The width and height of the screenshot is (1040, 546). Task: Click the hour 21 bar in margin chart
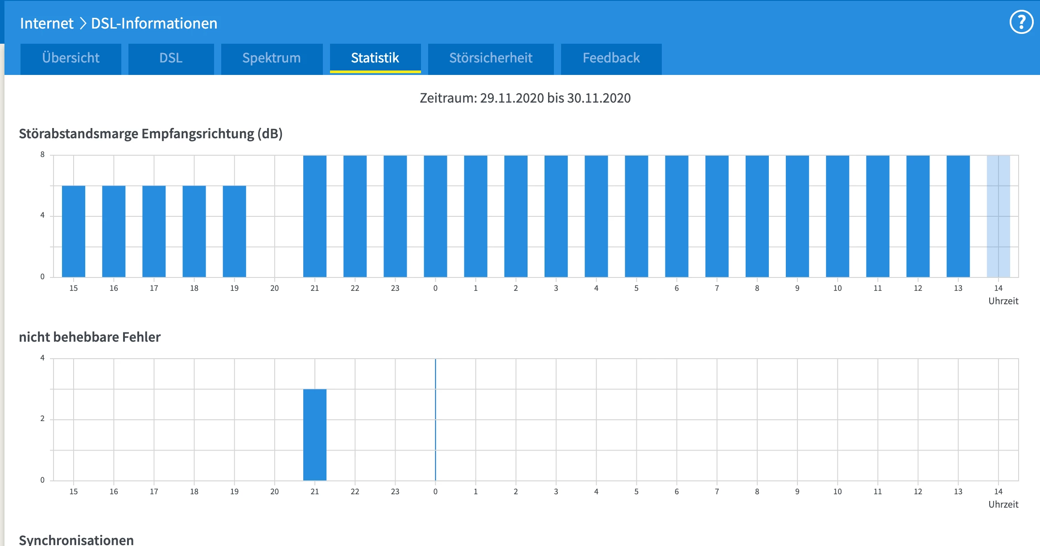click(x=315, y=216)
